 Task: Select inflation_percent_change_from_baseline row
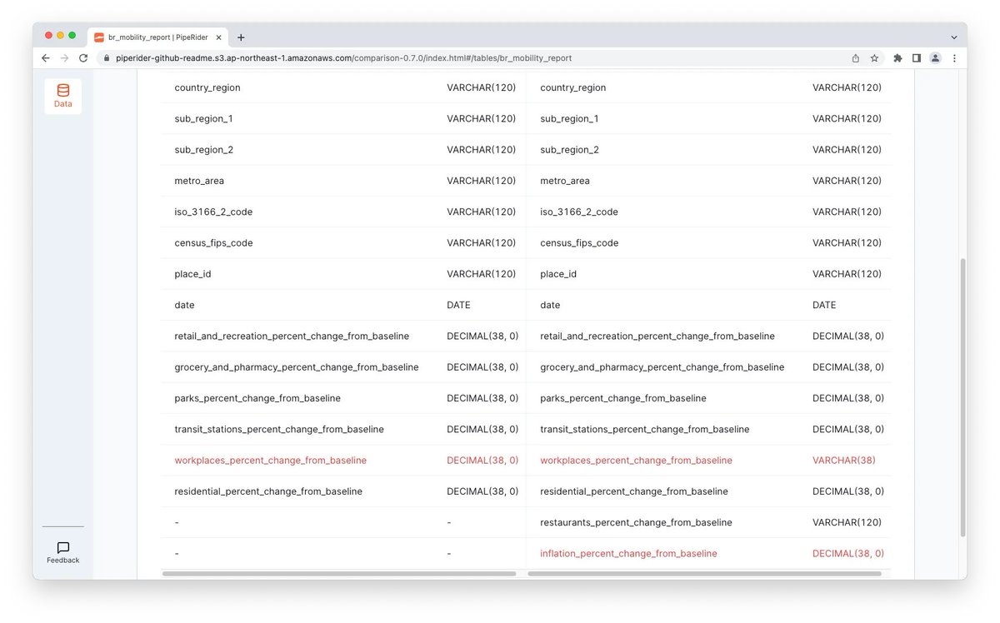(709, 554)
